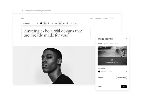
Task: Open more text options (three dots)
Action: (71, 23)
